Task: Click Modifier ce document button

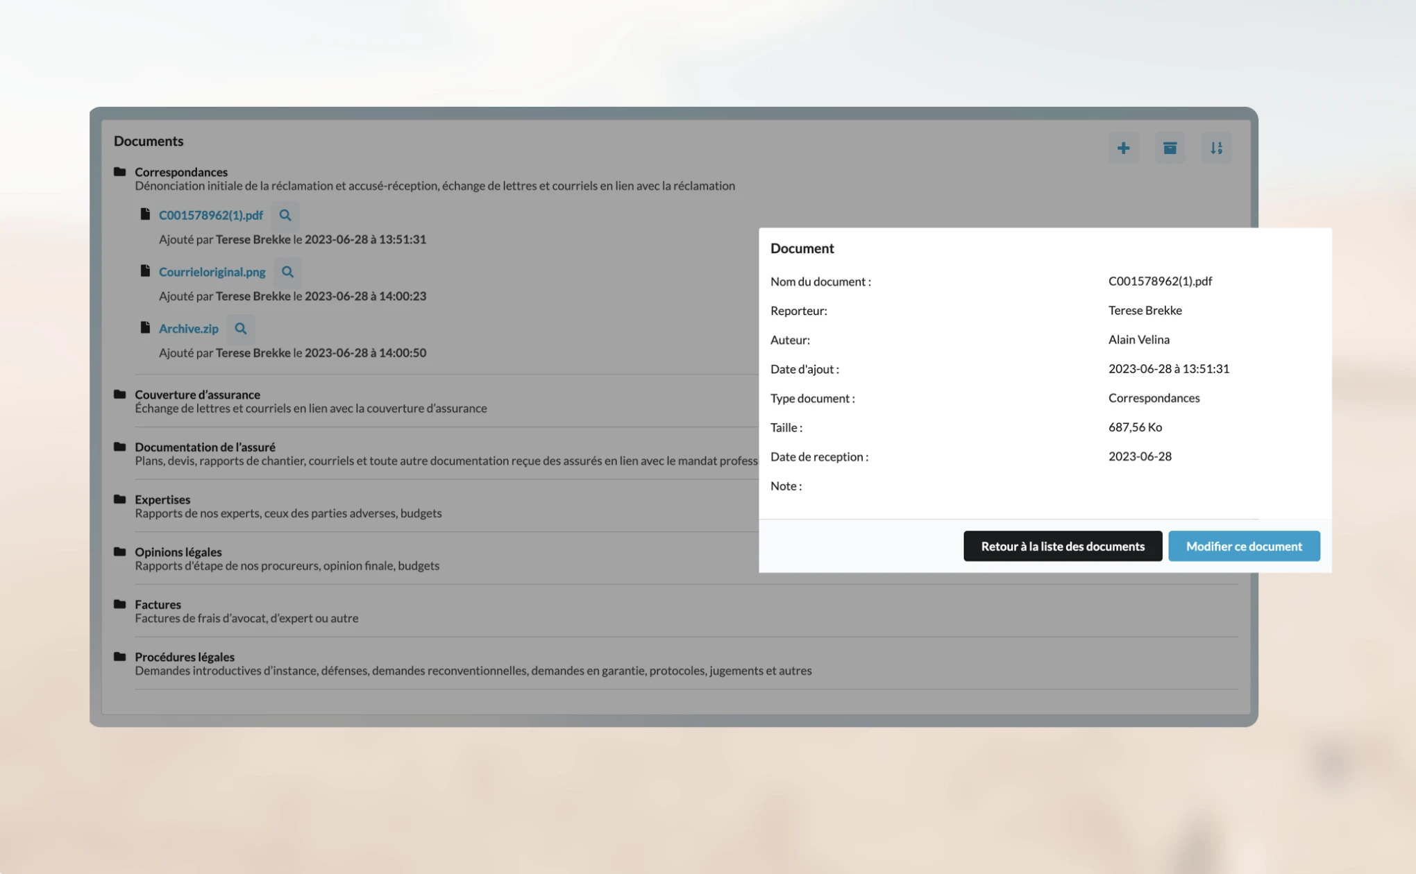Action: (1243, 546)
